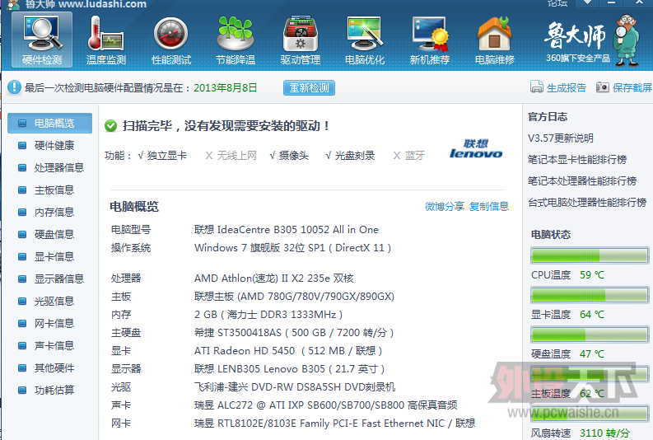Open V3.57更新说明 update notes
The image size is (653, 440).
tap(561, 138)
